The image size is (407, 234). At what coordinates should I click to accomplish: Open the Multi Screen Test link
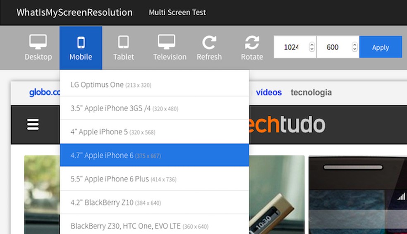177,12
